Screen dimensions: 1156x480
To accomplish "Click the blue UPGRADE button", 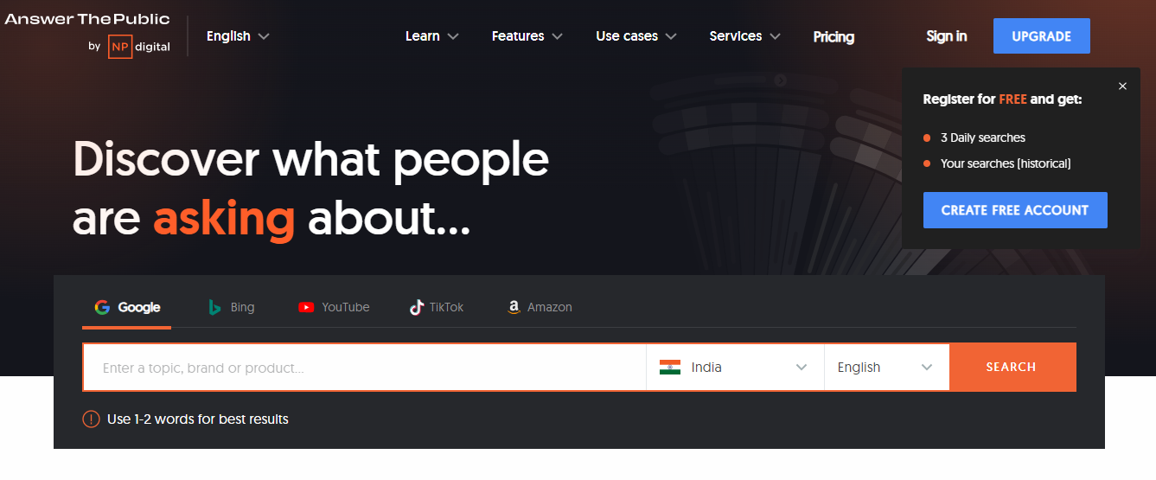I will (x=1042, y=36).
